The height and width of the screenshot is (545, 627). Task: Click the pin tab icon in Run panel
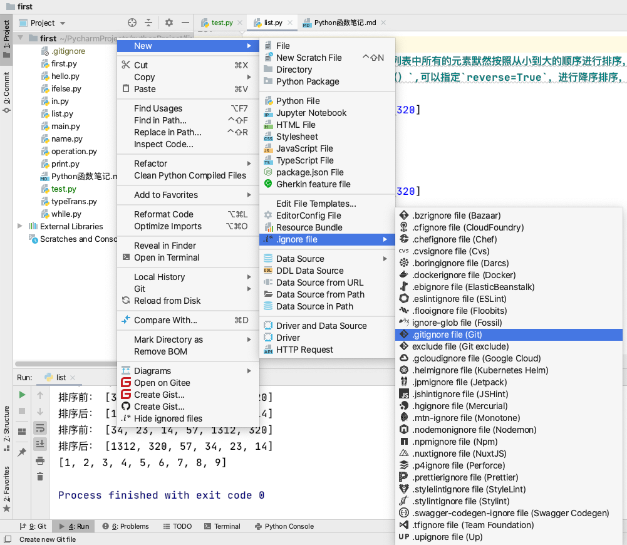coord(22,452)
